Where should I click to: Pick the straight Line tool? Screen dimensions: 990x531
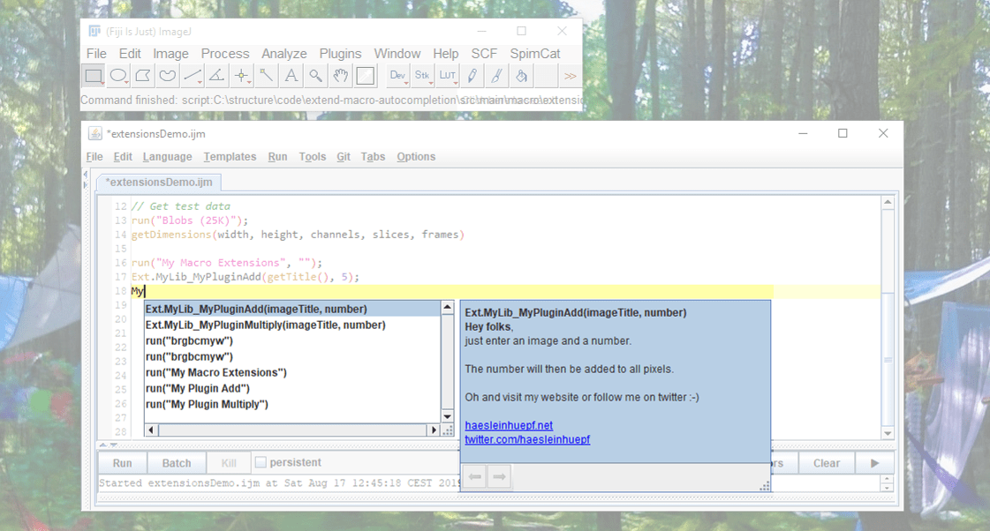point(191,76)
